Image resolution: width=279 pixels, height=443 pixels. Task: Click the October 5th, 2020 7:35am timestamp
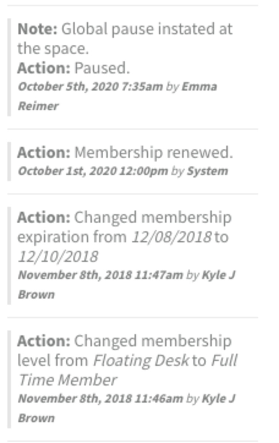click(x=90, y=86)
